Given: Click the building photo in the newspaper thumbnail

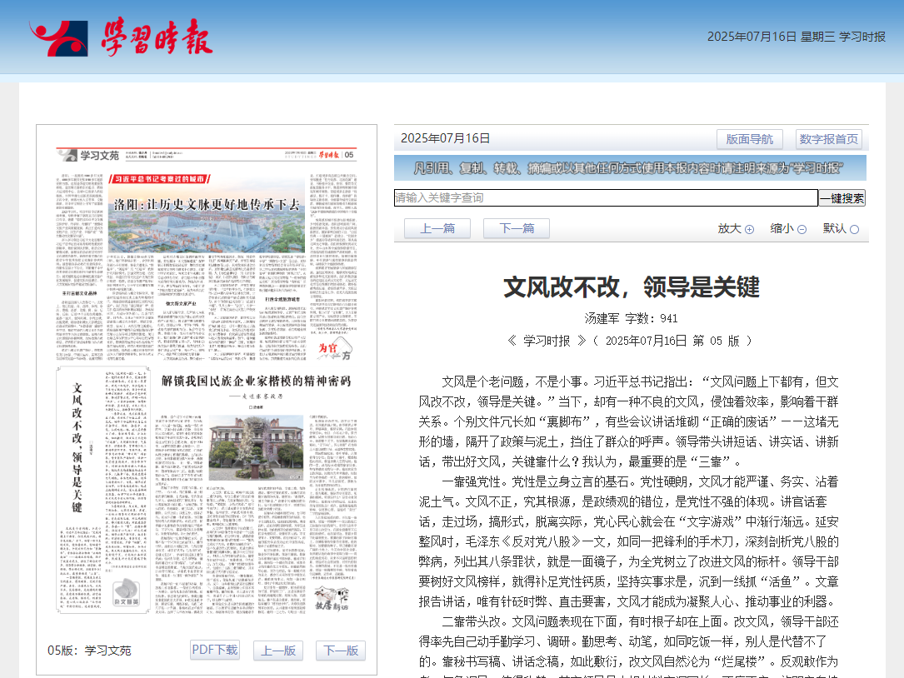Looking at the screenshot, I should [256, 447].
